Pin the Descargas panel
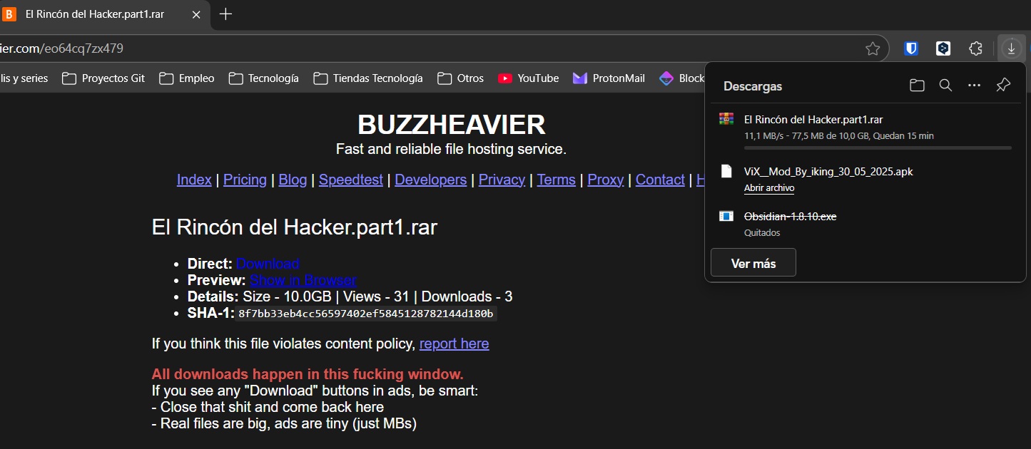Viewport: 1031px width, 449px height. coord(1003,86)
